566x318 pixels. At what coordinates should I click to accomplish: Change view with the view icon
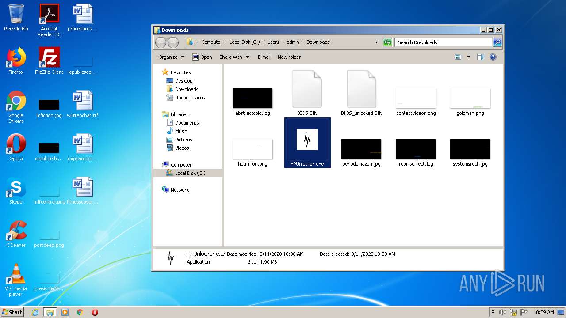[x=458, y=57]
